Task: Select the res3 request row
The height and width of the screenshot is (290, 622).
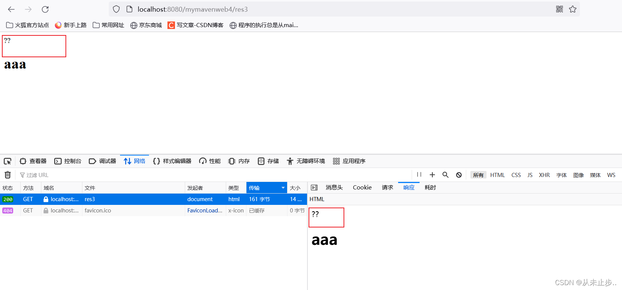Action: click(154, 199)
